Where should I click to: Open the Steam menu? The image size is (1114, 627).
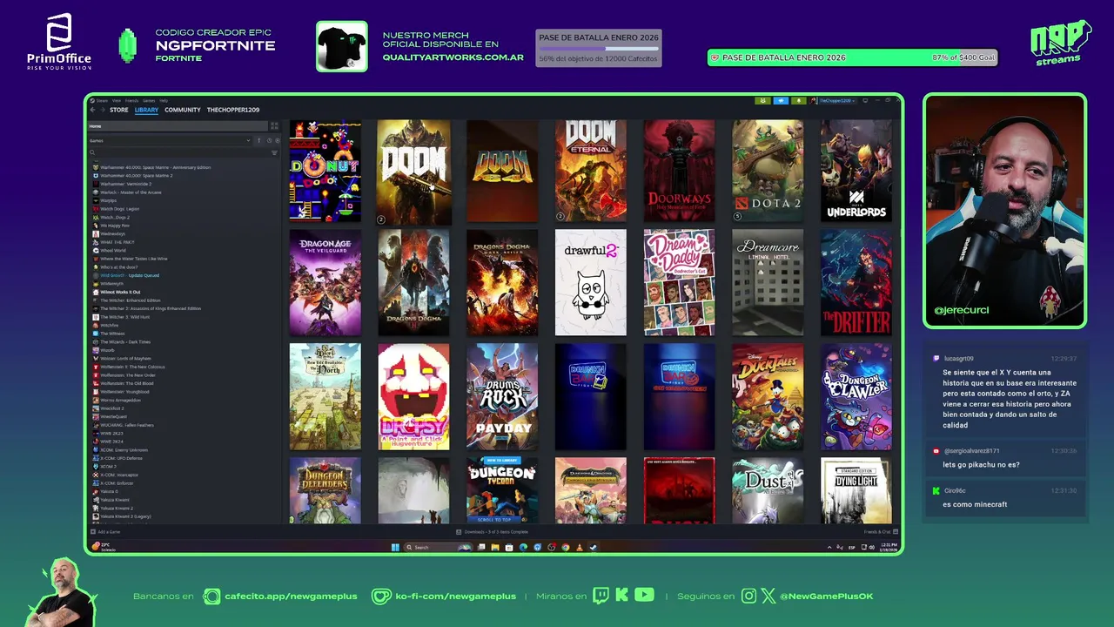point(102,101)
